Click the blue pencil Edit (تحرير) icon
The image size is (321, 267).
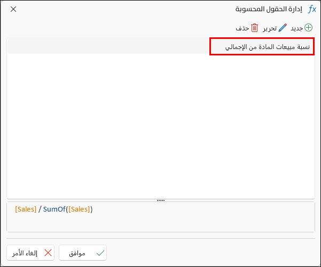pyautogui.click(x=283, y=28)
